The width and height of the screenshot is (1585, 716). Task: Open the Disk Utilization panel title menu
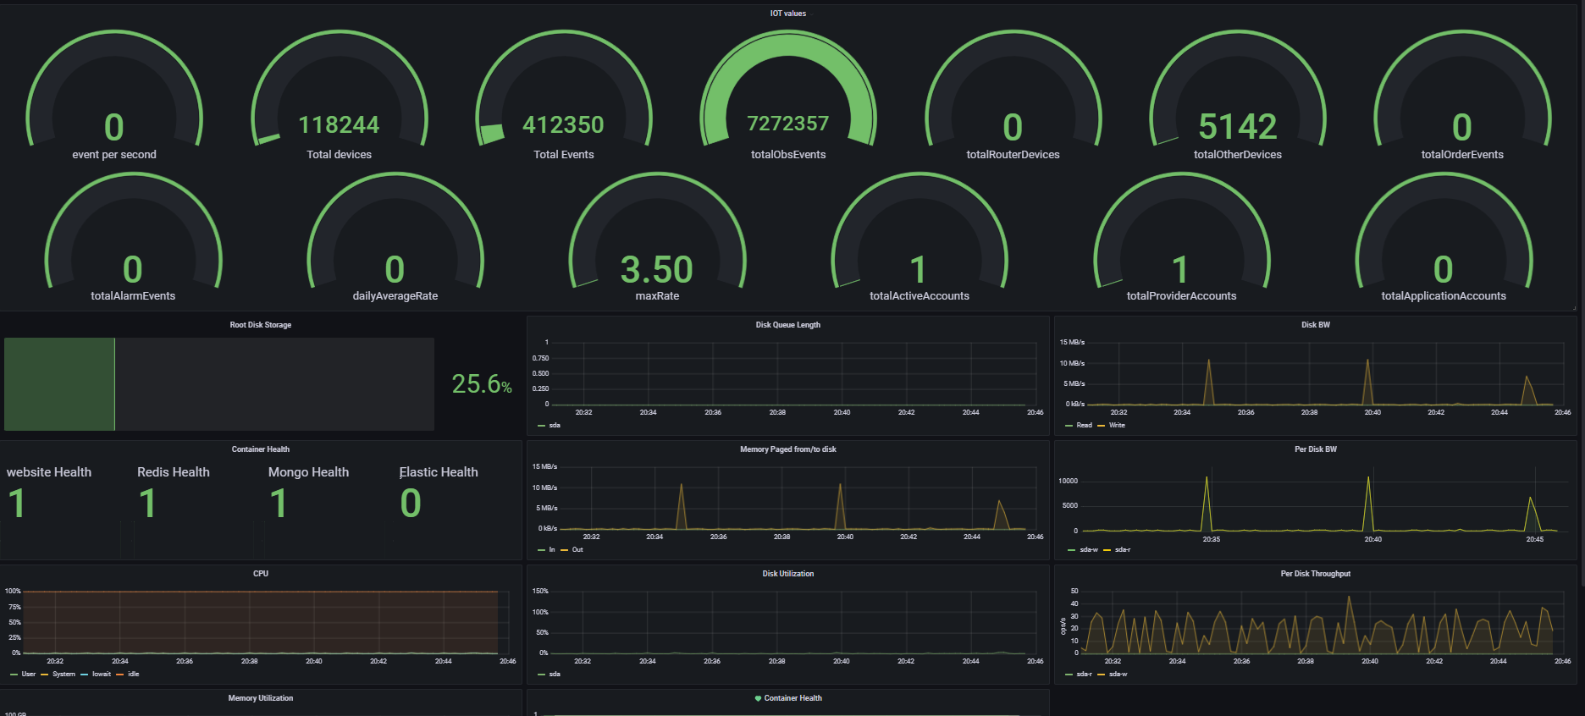click(x=787, y=574)
